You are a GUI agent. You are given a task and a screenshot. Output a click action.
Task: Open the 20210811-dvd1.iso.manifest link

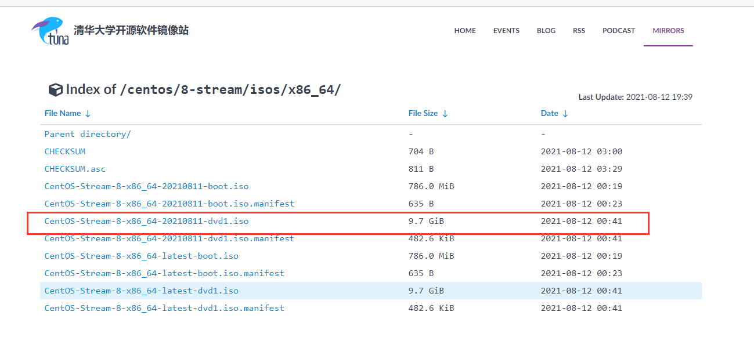pyautogui.click(x=169, y=238)
